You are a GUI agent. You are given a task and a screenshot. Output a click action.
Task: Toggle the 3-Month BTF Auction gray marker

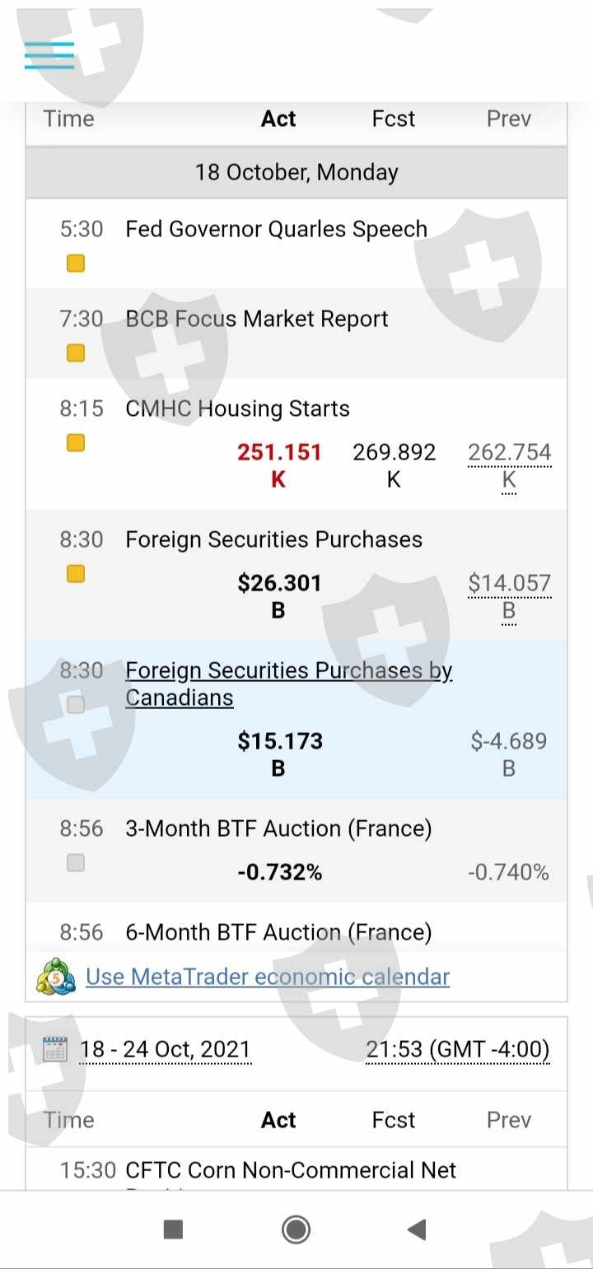(x=76, y=863)
